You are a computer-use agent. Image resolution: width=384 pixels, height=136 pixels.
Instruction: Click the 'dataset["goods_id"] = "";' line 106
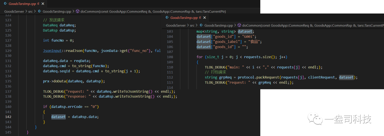[x=222, y=47]
